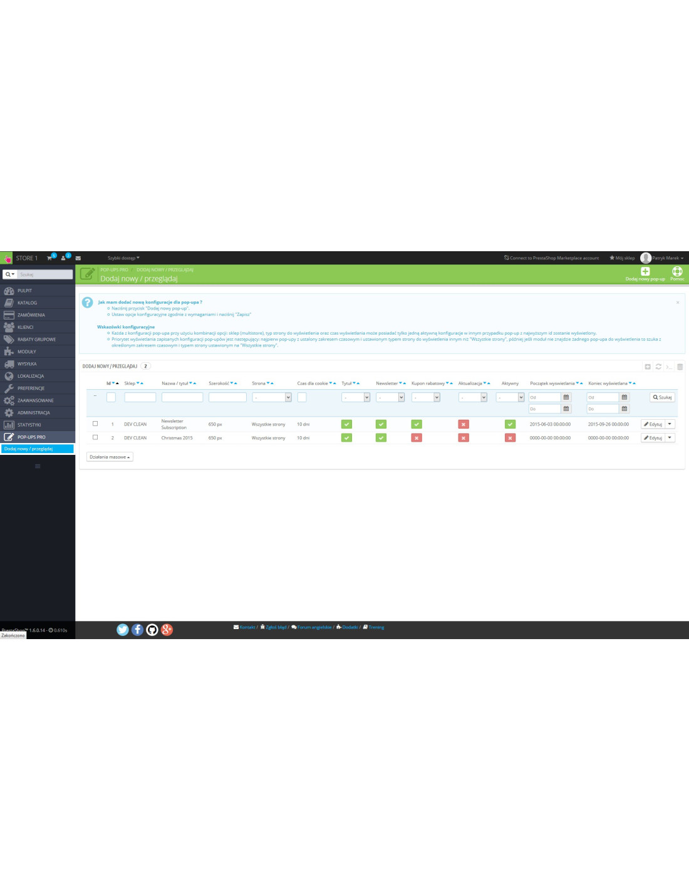Viewport: 689px width, 891px height.
Task: Expand the Patryk Marek user menu
Action: [663, 258]
